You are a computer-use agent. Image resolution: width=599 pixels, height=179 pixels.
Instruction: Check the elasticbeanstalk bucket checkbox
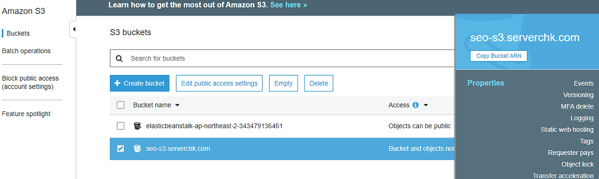120,126
